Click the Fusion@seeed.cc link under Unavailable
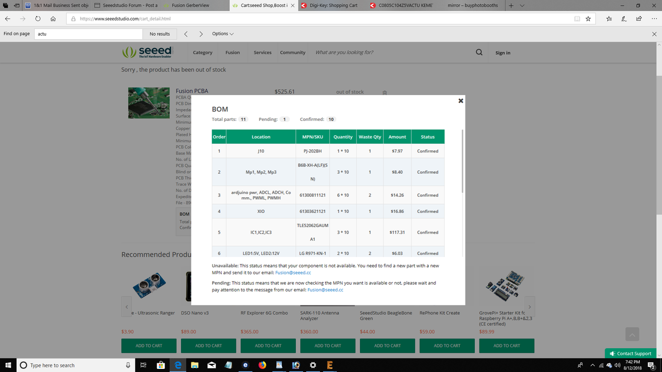The image size is (662, 372). pos(293,272)
